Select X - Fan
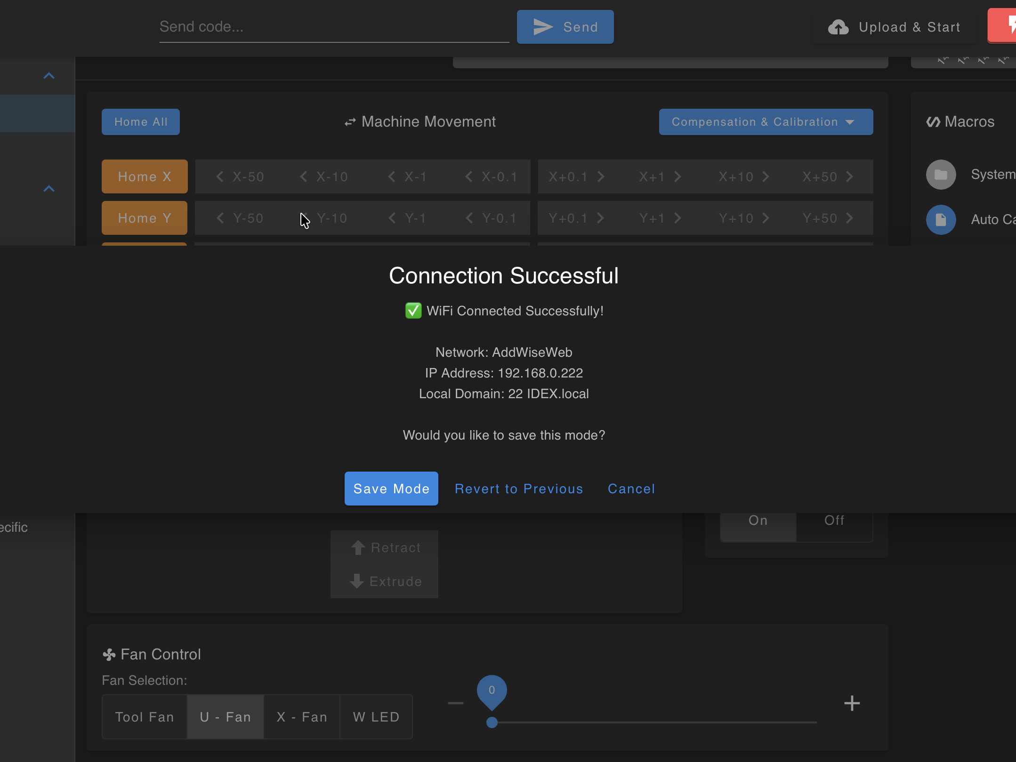Image resolution: width=1016 pixels, height=762 pixels. pyautogui.click(x=302, y=717)
